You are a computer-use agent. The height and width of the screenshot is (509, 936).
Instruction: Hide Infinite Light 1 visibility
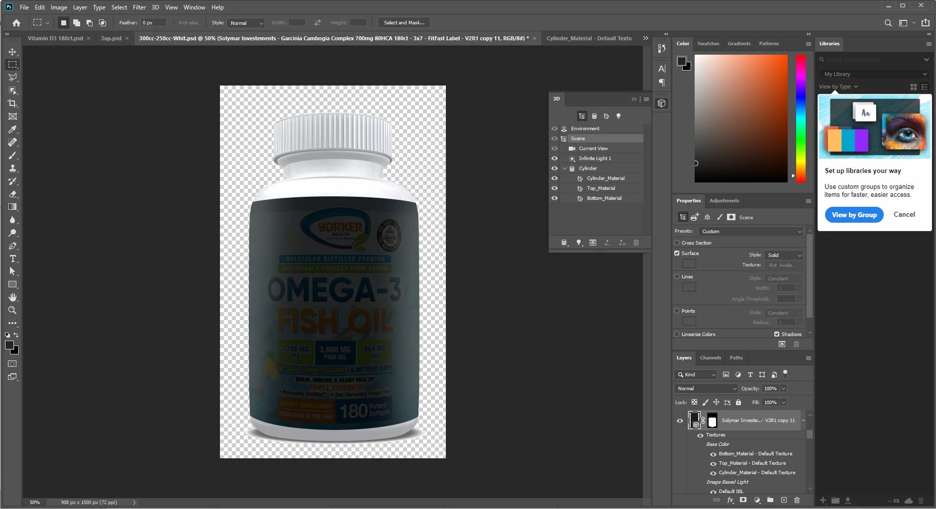[x=554, y=158]
